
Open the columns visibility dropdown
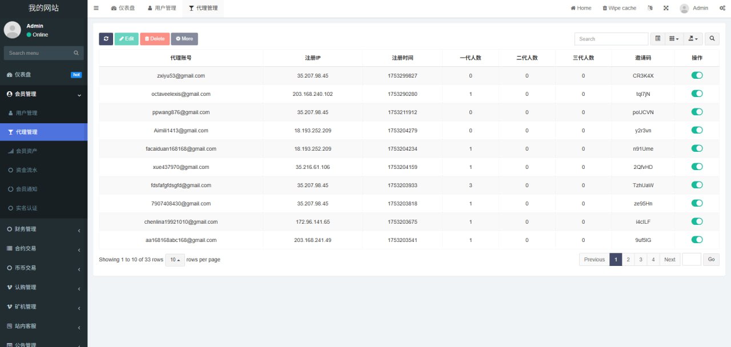674,39
